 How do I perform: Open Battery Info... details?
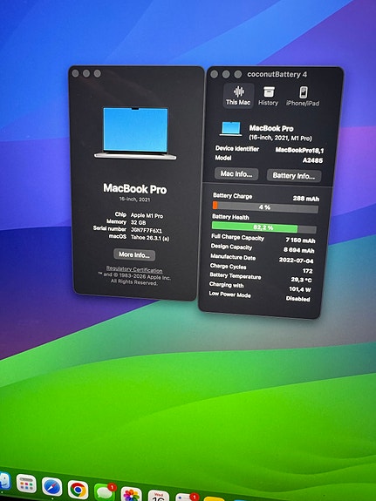pyautogui.click(x=294, y=176)
